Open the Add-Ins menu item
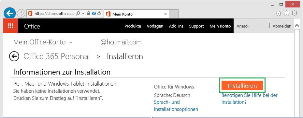This screenshot has height=118, width=303. 176,26
